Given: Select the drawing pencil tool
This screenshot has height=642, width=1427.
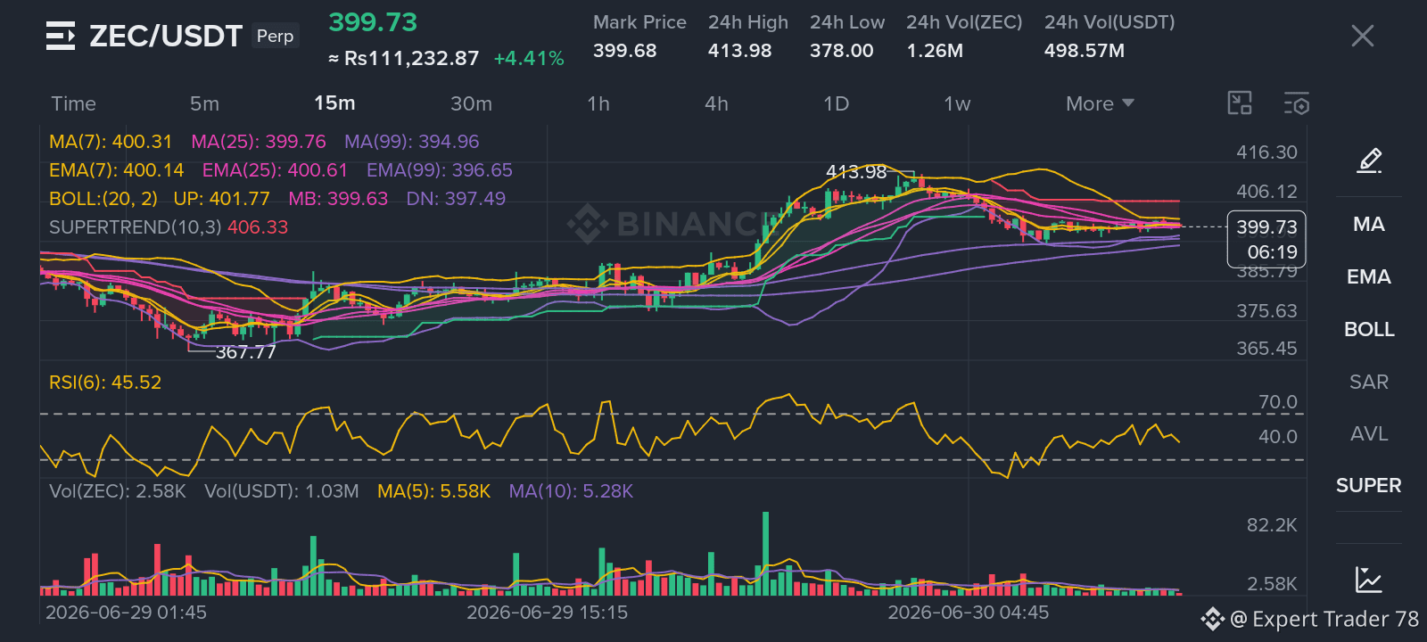Looking at the screenshot, I should [1369, 161].
